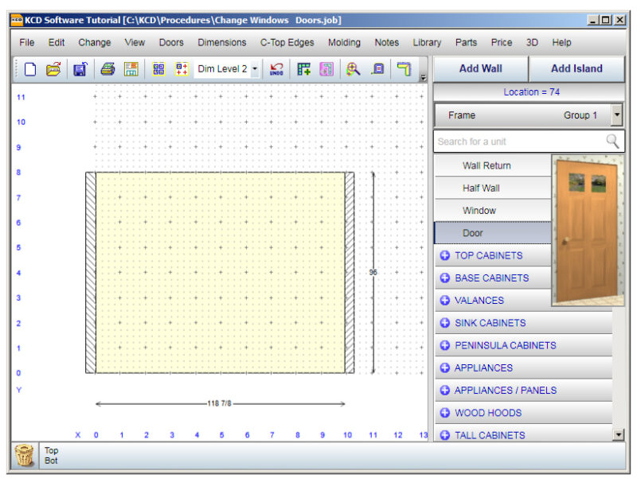Screen dimensions: 637x486
Task: Open the Frame Group 1 dropdown arrow
Action: click(616, 115)
